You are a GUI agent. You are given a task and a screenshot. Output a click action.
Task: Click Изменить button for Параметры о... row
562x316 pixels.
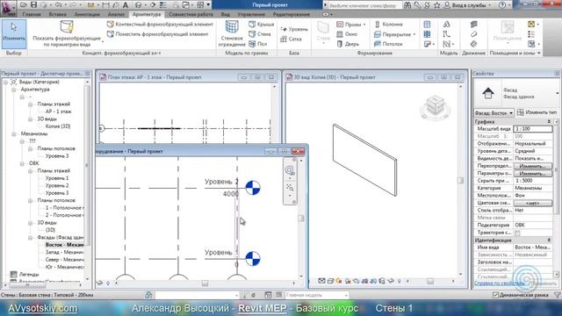(x=533, y=174)
